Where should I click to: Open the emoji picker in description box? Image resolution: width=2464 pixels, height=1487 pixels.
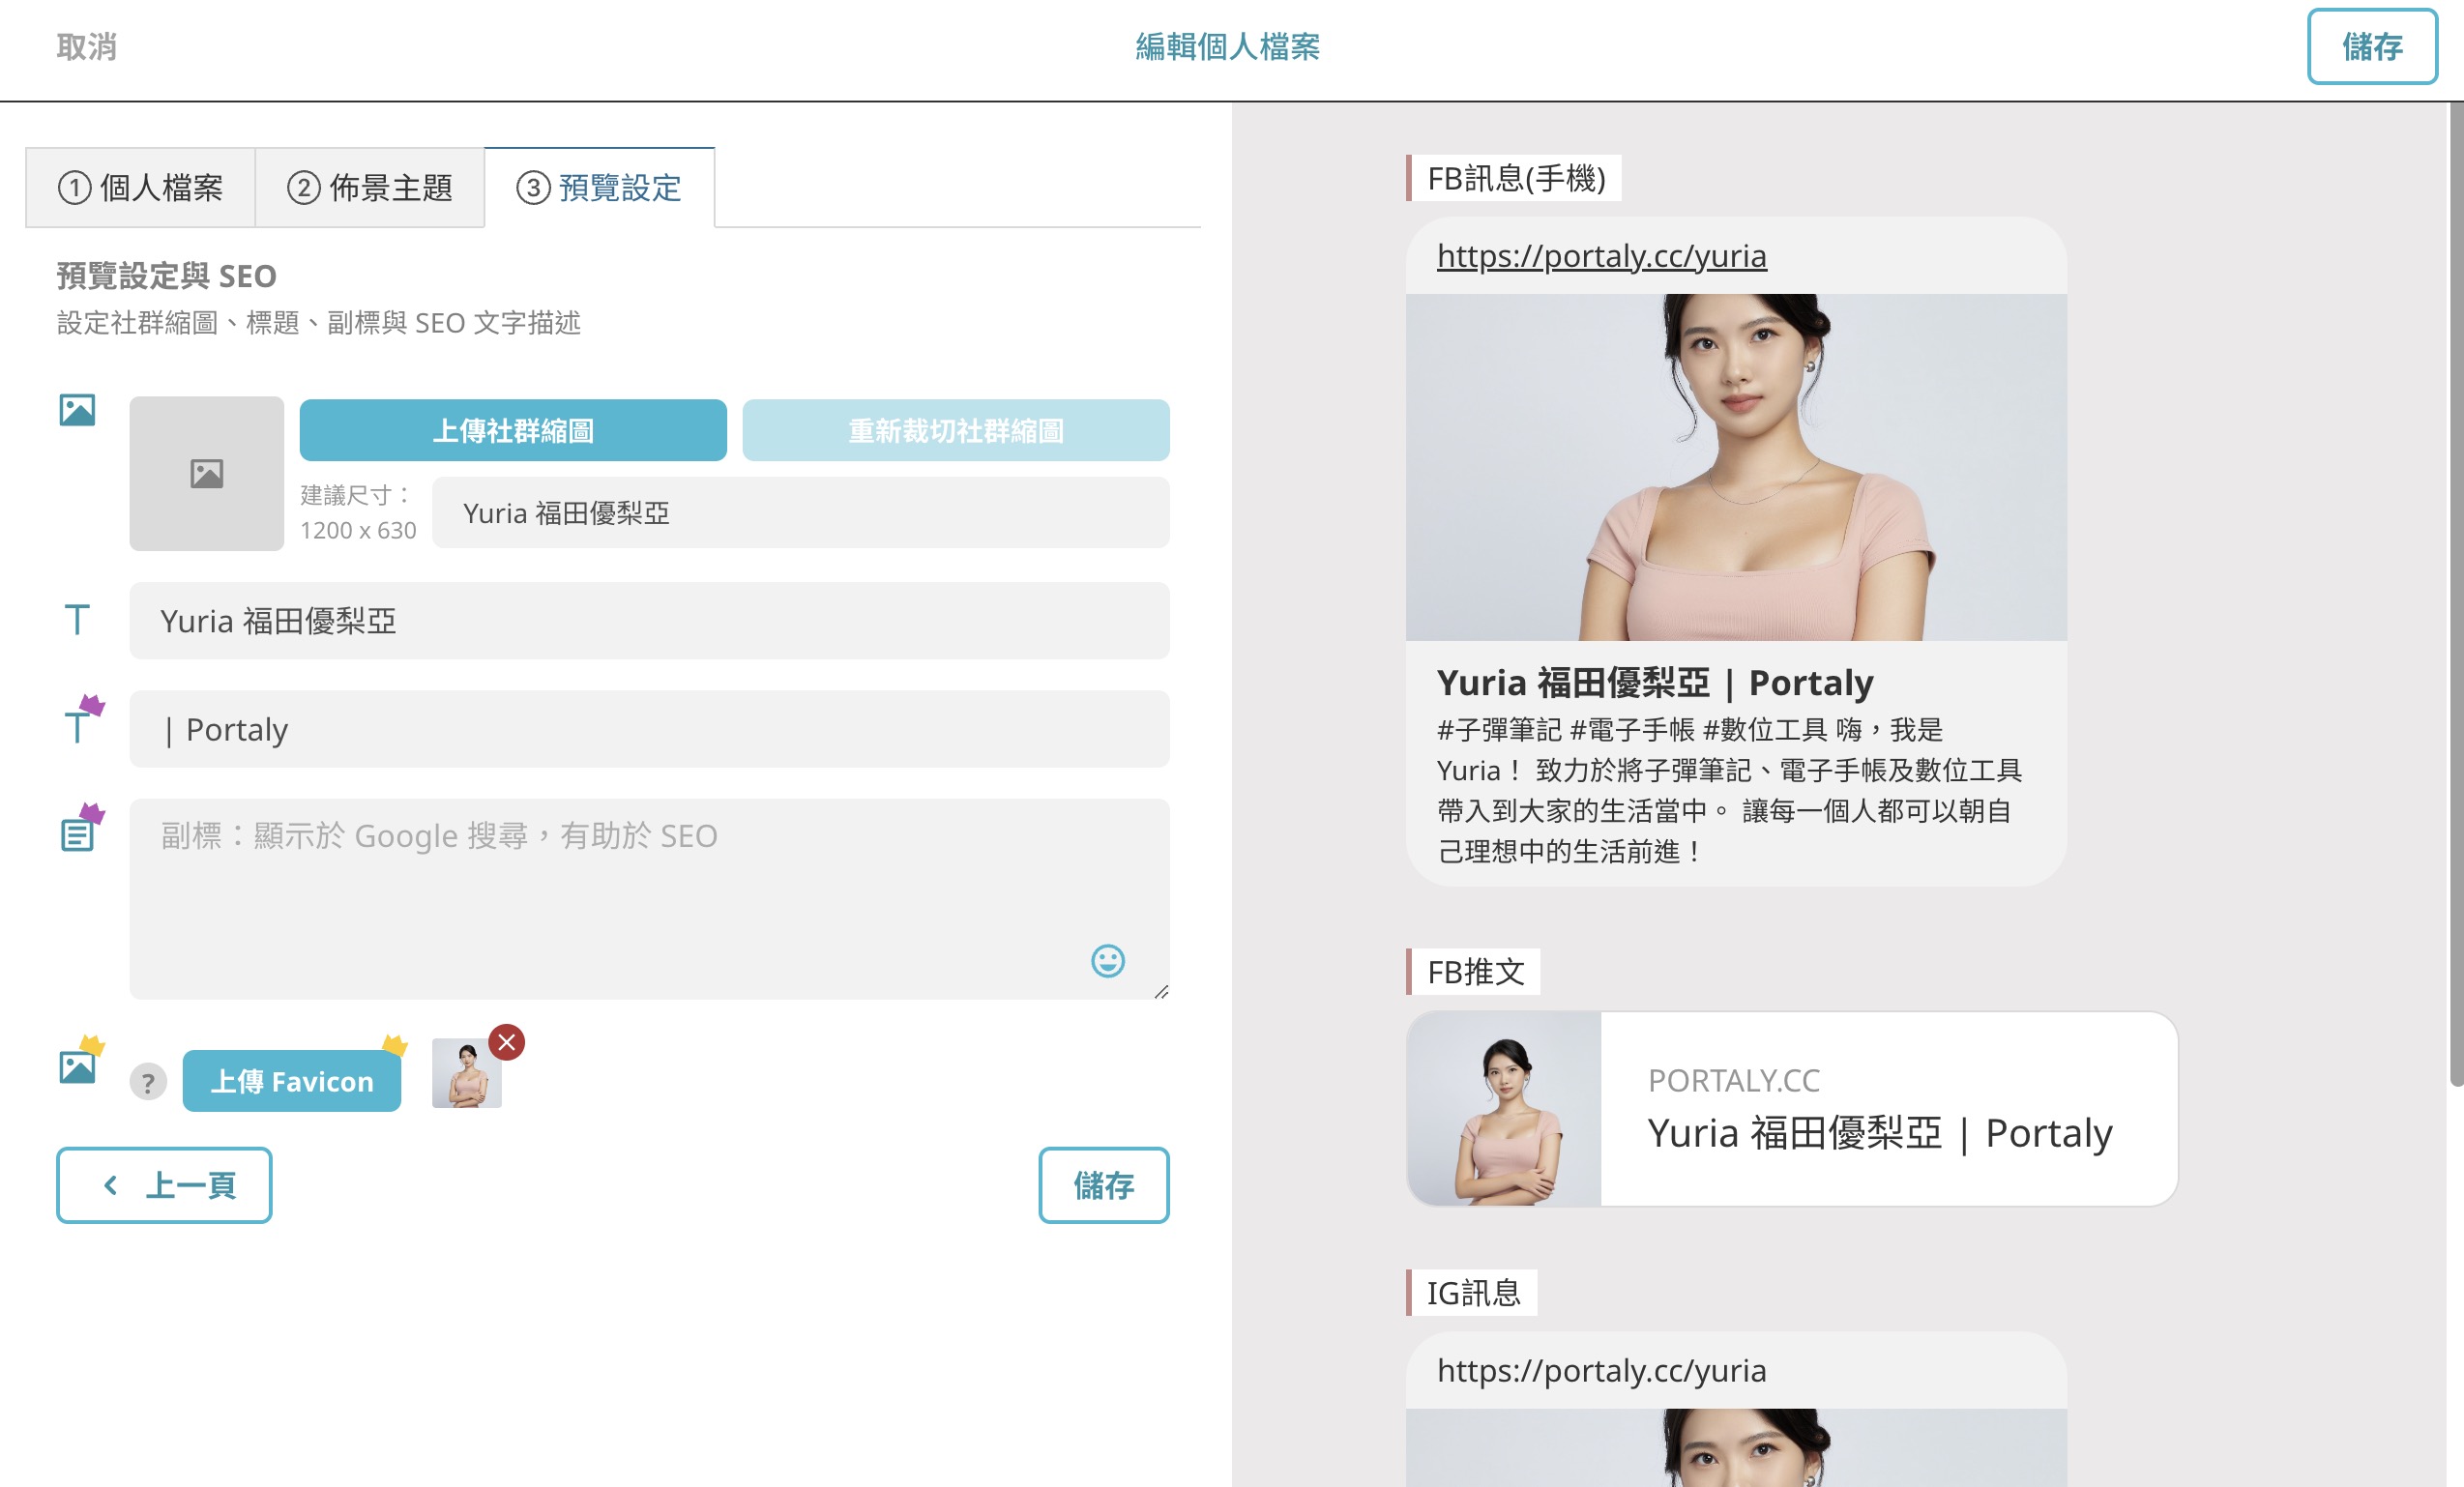click(x=1107, y=961)
